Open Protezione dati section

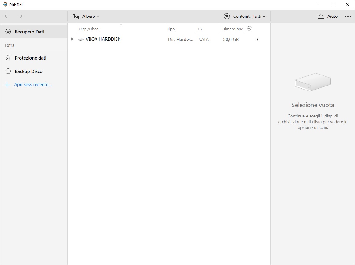[34, 58]
